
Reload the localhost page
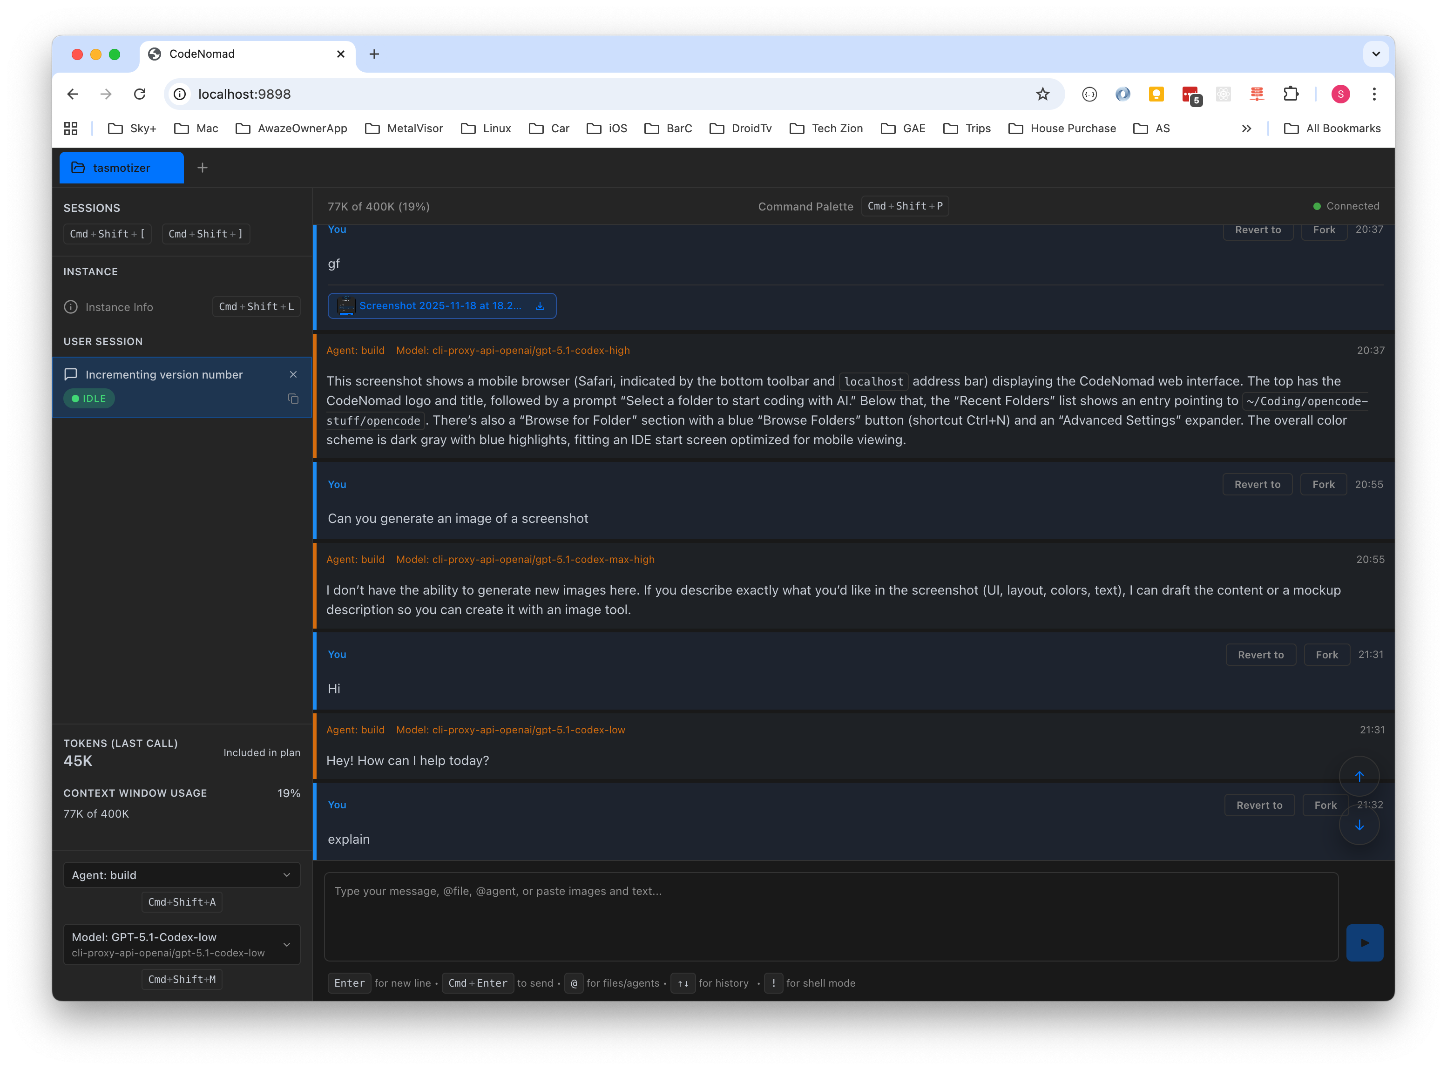pyautogui.click(x=139, y=94)
